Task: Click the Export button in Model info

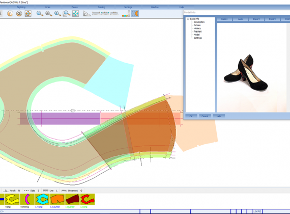Action: click(x=272, y=19)
